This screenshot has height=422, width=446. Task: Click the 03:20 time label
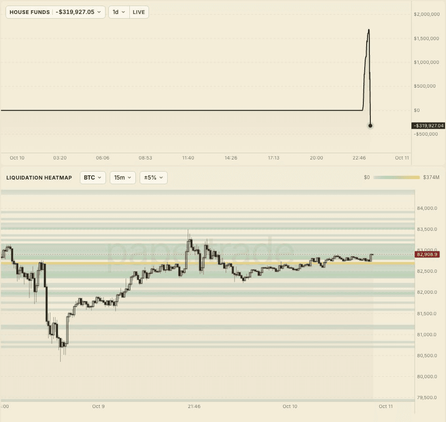[x=60, y=158]
